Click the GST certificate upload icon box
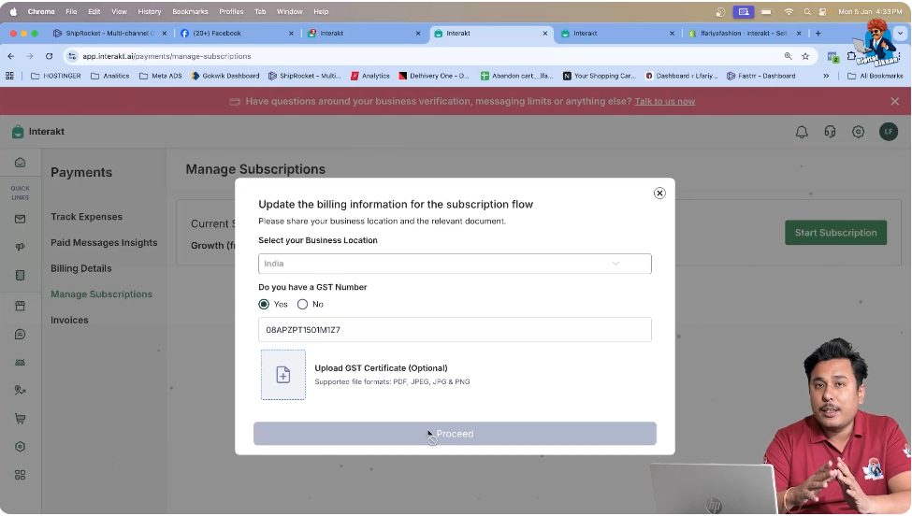The image size is (912, 516). point(283,375)
